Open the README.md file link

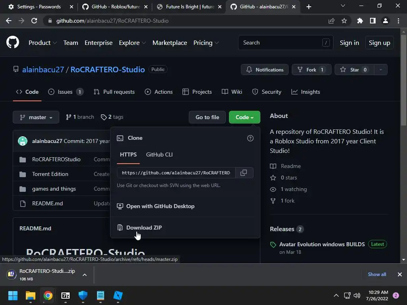click(48, 204)
